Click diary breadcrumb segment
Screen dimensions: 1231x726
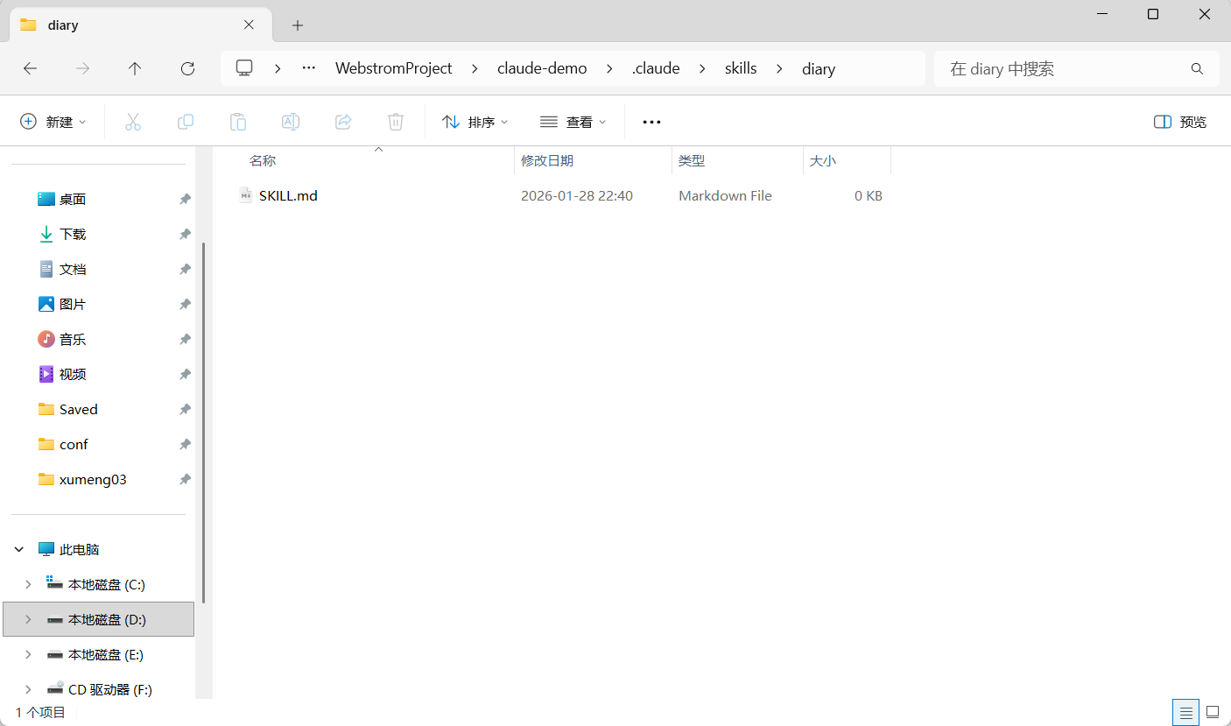pyautogui.click(x=819, y=68)
